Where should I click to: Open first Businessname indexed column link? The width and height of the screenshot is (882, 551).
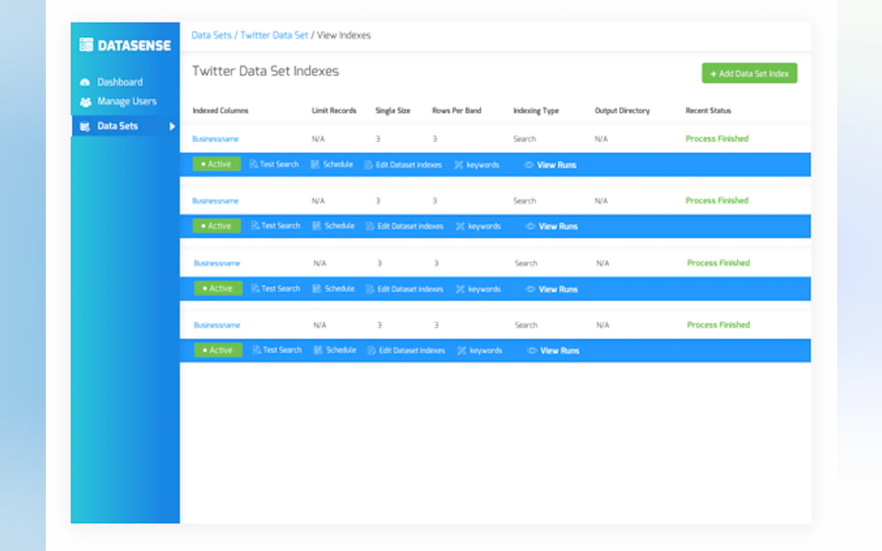pyautogui.click(x=215, y=139)
